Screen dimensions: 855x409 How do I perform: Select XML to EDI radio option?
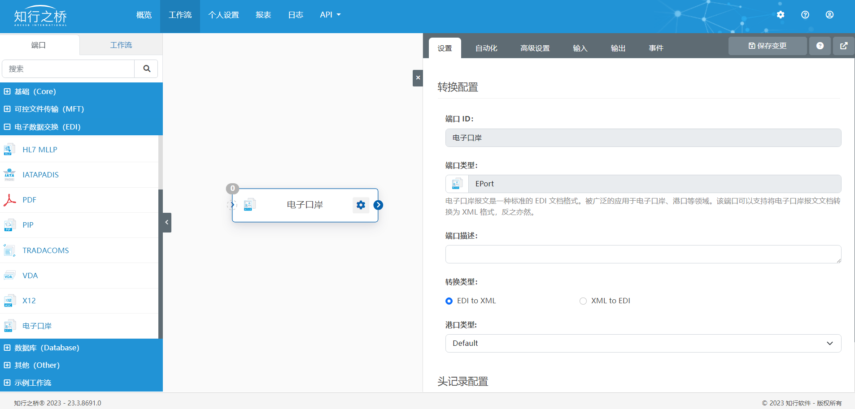point(583,301)
